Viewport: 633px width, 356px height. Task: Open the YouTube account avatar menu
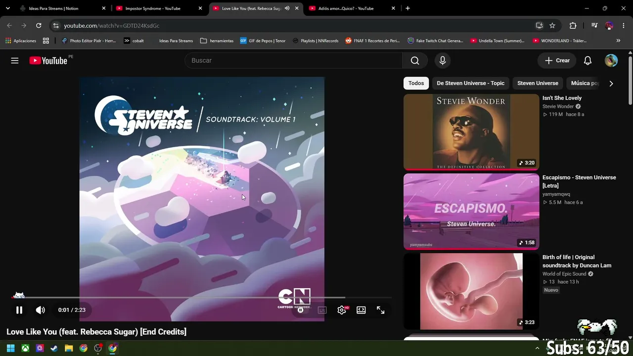click(x=611, y=60)
